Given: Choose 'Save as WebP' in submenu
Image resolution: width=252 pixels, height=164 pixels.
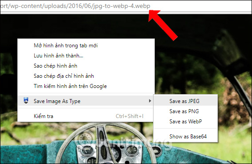Looking at the screenshot, I should click(x=185, y=122).
